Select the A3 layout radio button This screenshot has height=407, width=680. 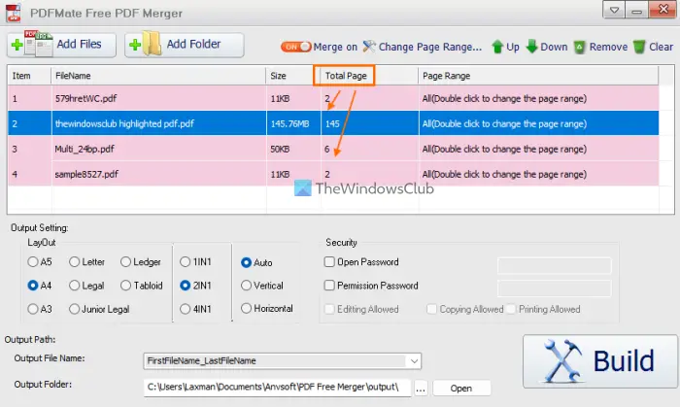[x=33, y=309]
